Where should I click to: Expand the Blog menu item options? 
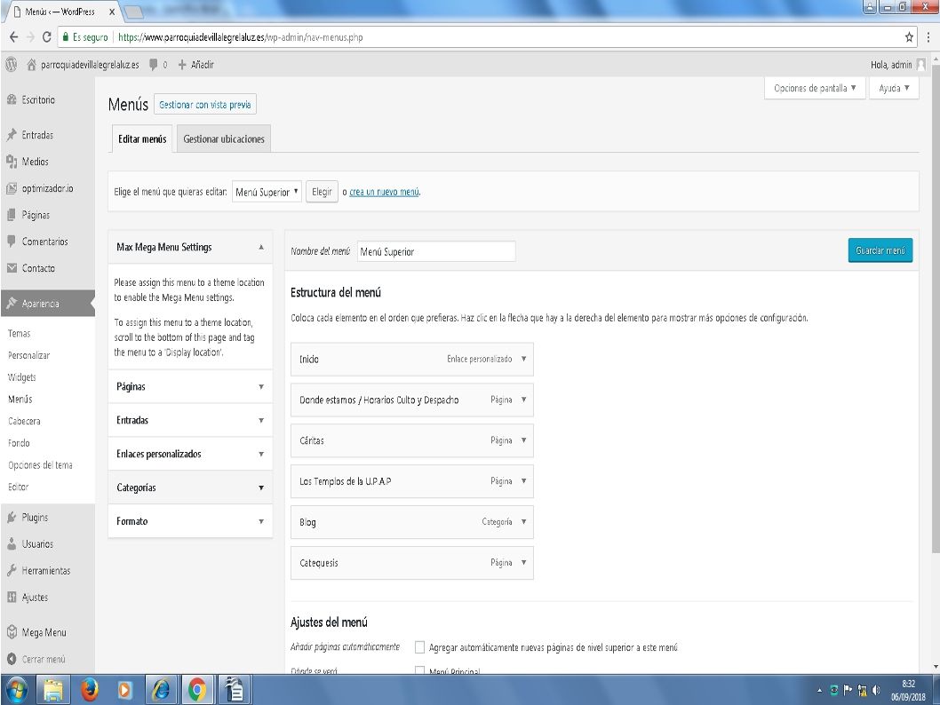coord(523,522)
